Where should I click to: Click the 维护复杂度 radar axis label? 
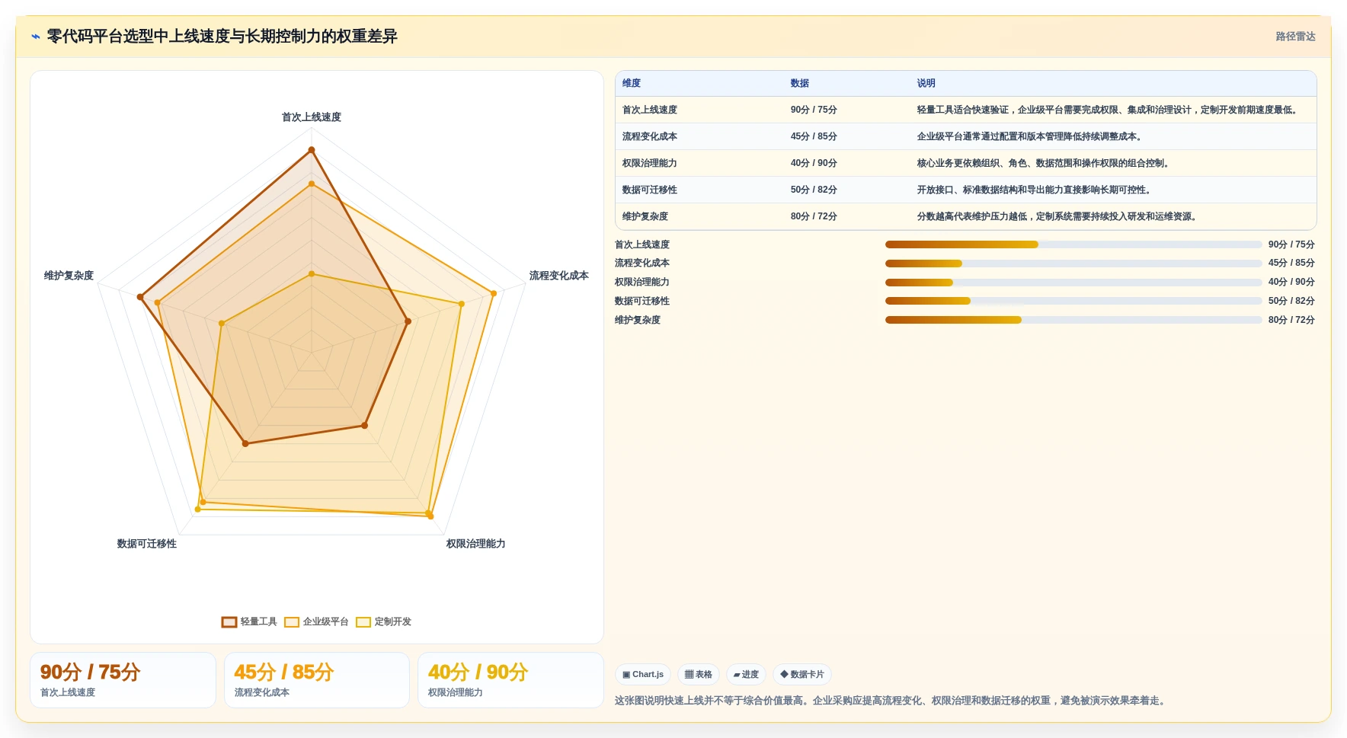tap(69, 276)
